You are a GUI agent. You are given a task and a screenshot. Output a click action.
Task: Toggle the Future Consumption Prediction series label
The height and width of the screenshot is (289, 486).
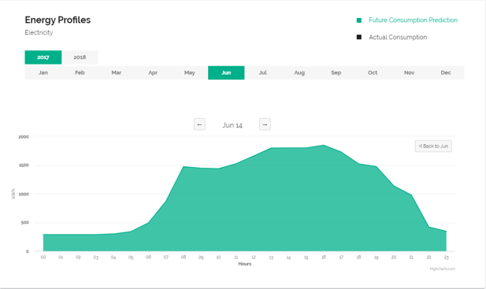tap(414, 20)
